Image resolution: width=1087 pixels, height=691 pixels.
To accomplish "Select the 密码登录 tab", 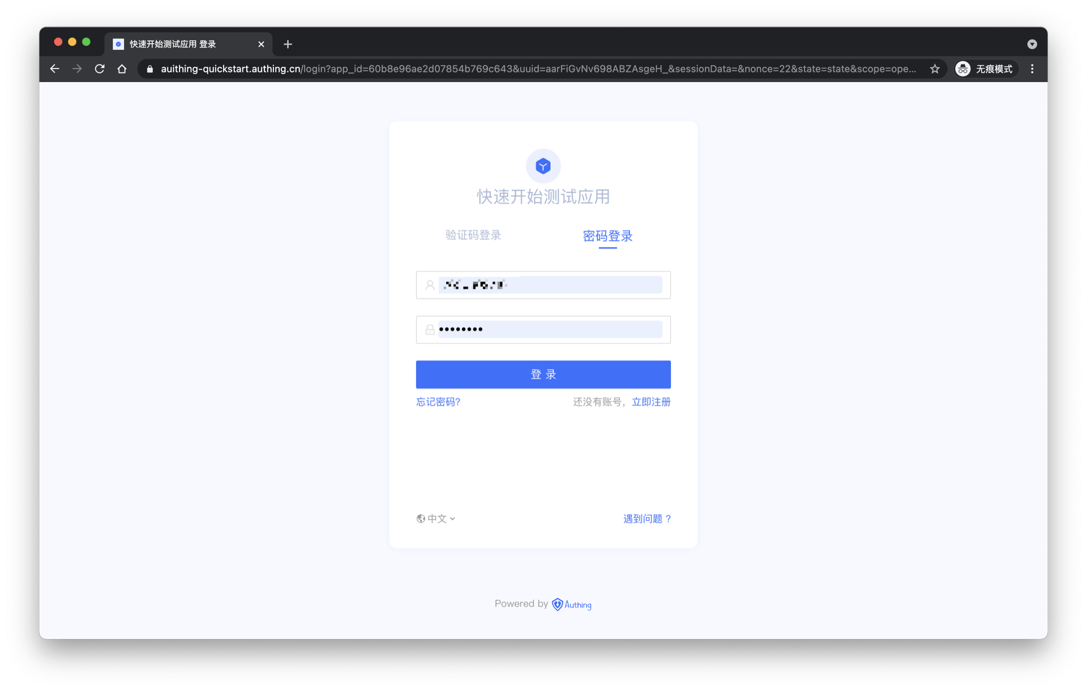I will click(607, 236).
